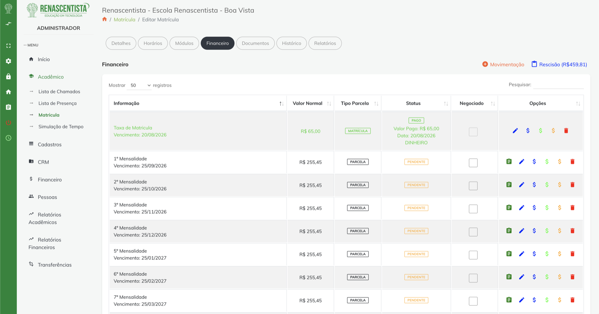599x314 pixels.
Task: Check Negociado box for 1º Mensalidade
Action: [473, 163]
